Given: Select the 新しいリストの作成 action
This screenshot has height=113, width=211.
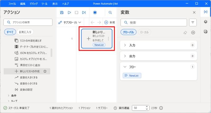Looking at the screenshot, I should [27, 71].
